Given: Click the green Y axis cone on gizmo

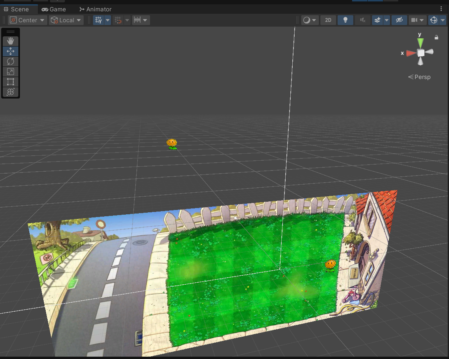Looking at the screenshot, I should (420, 43).
